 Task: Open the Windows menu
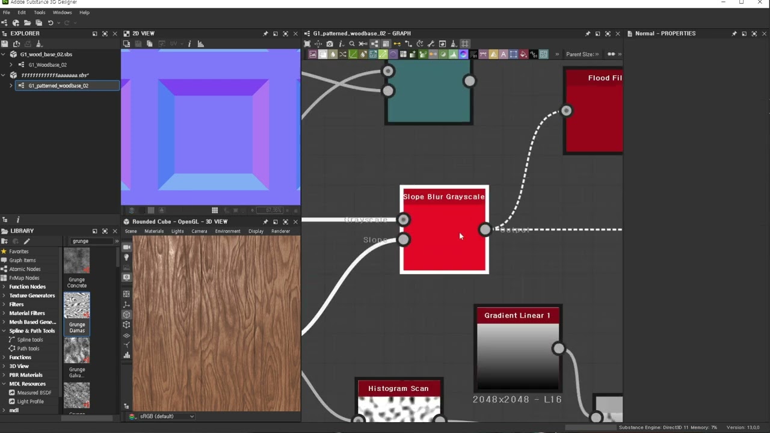(63, 12)
